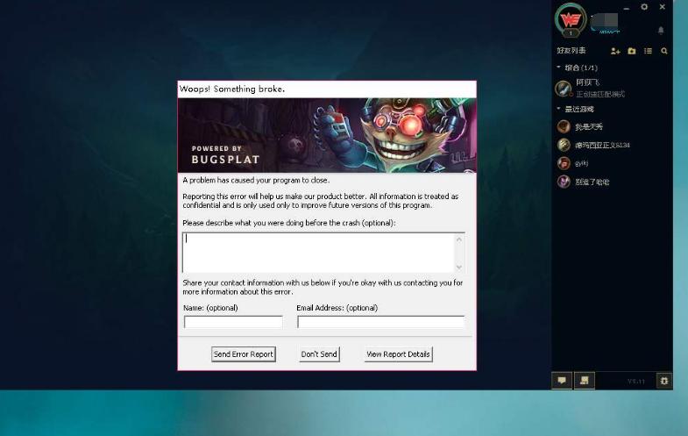Click the new folder icon in friends list
Image resolution: width=688 pixels, height=436 pixels.
click(x=632, y=52)
